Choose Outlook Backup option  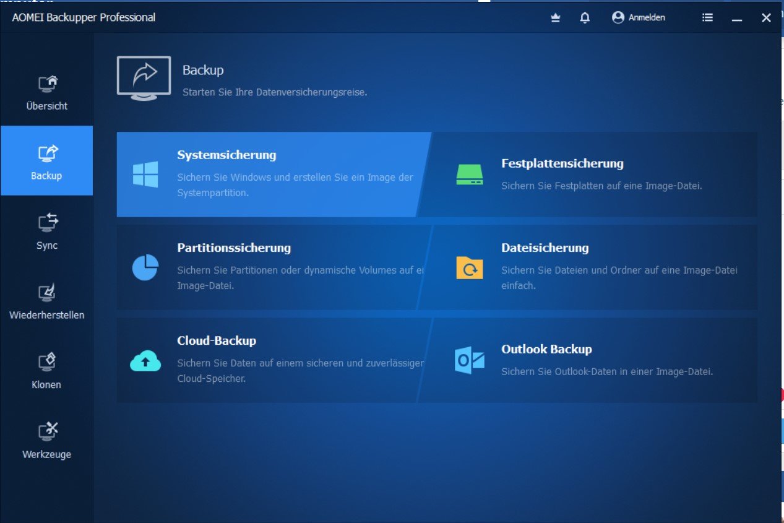[x=588, y=360]
